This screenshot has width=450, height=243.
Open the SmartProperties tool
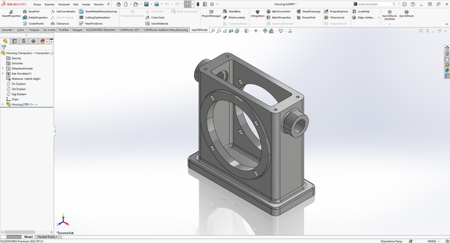[11, 14]
